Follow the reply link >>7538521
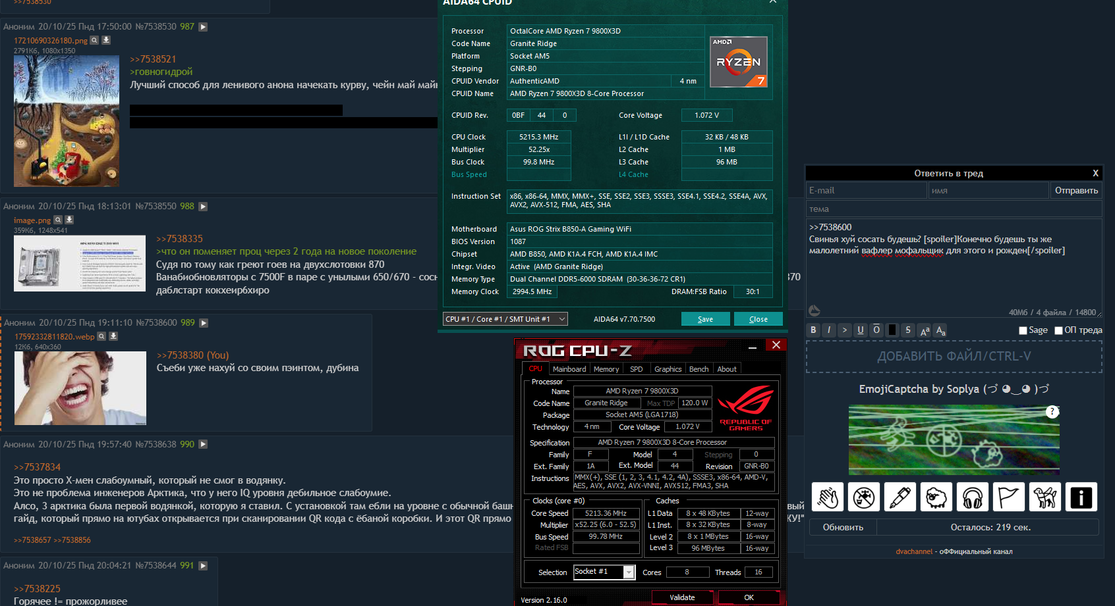1115x606 pixels. coord(153,59)
